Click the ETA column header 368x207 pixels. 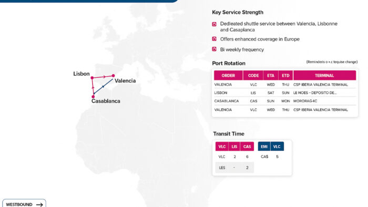pyautogui.click(x=271, y=76)
